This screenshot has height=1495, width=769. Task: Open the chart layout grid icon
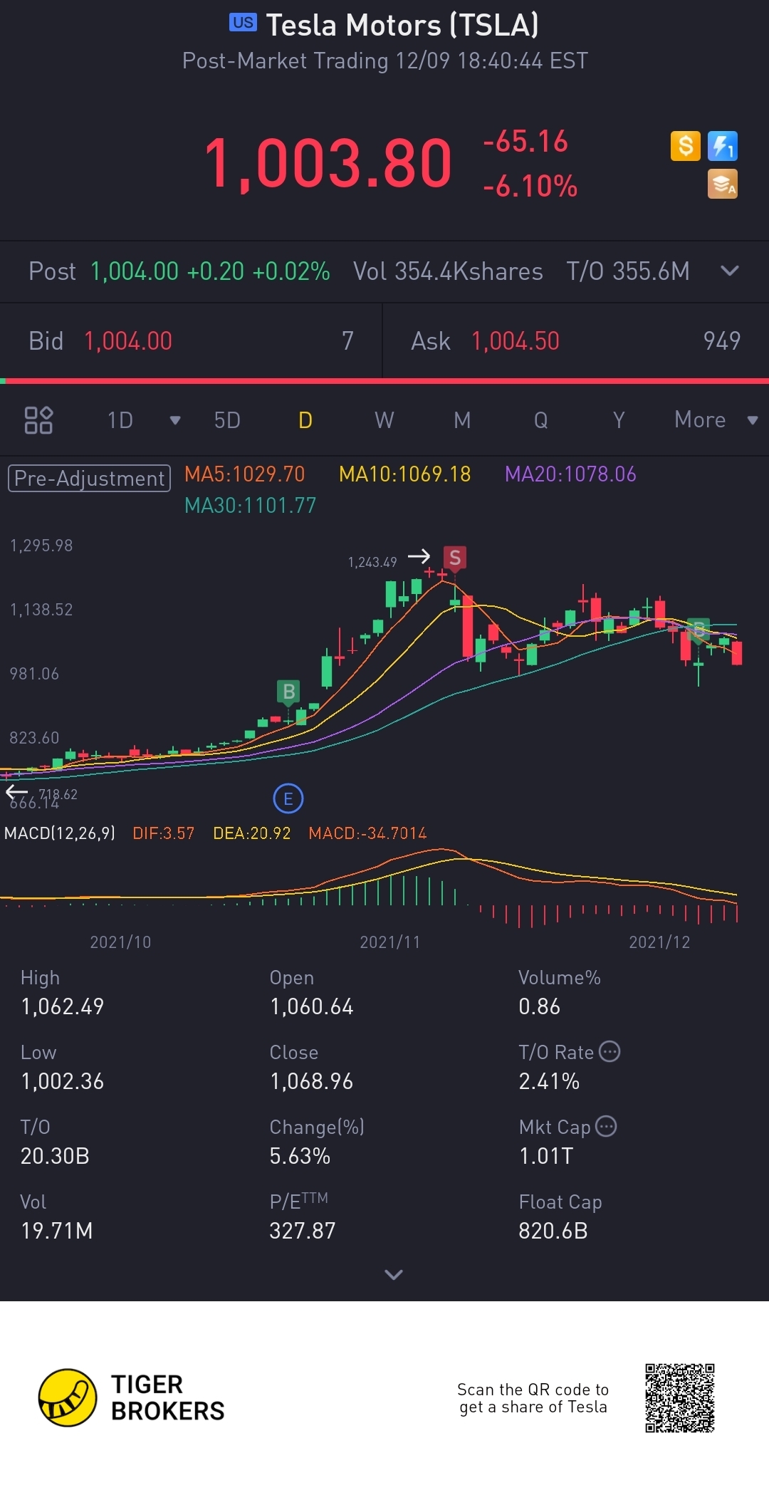click(38, 420)
